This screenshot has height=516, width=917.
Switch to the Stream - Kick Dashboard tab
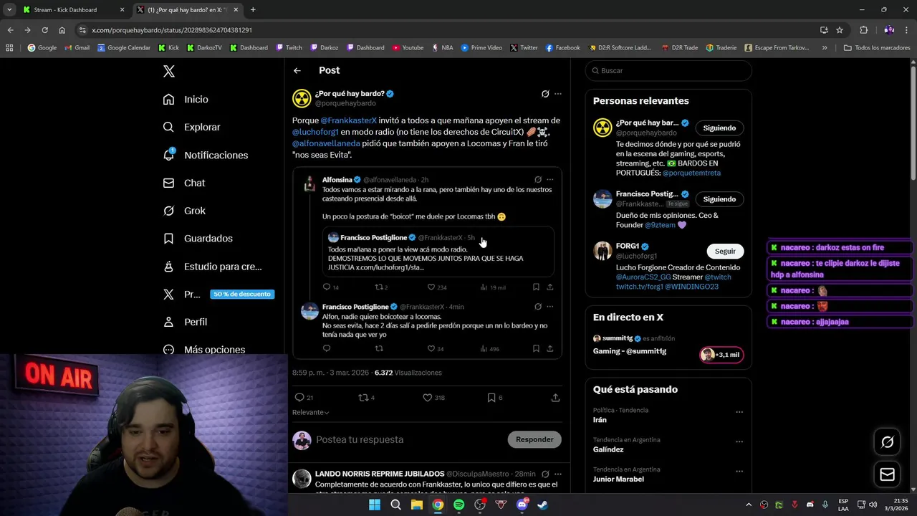(x=73, y=10)
